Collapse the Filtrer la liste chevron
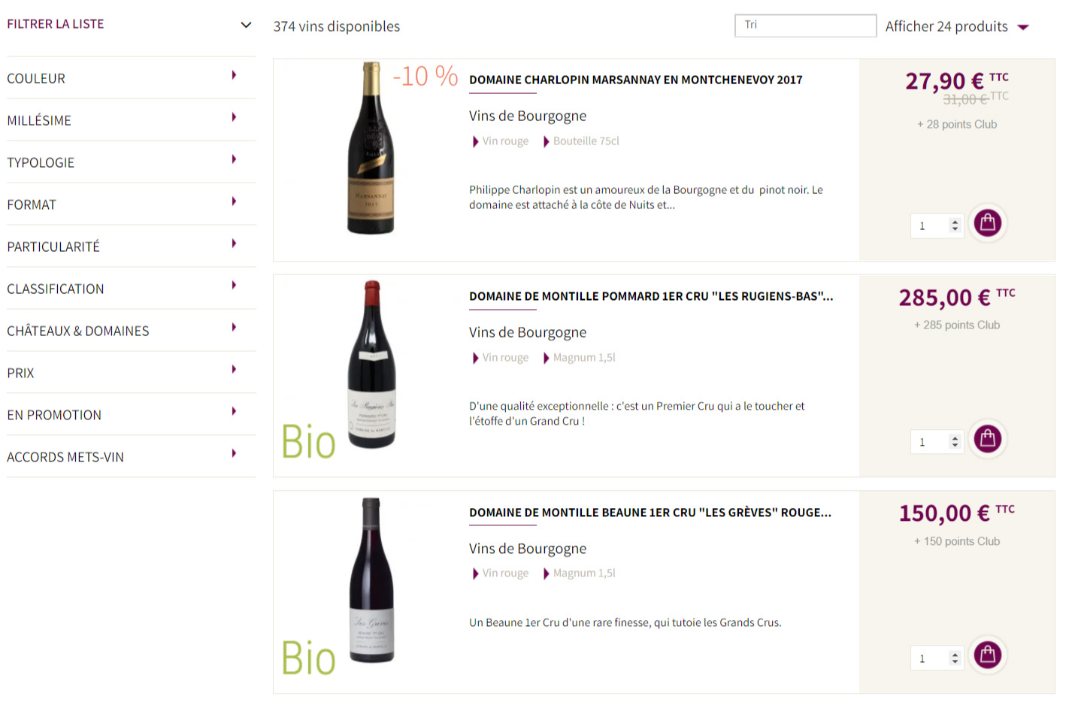Image resolution: width=1081 pixels, height=702 pixels. [246, 25]
